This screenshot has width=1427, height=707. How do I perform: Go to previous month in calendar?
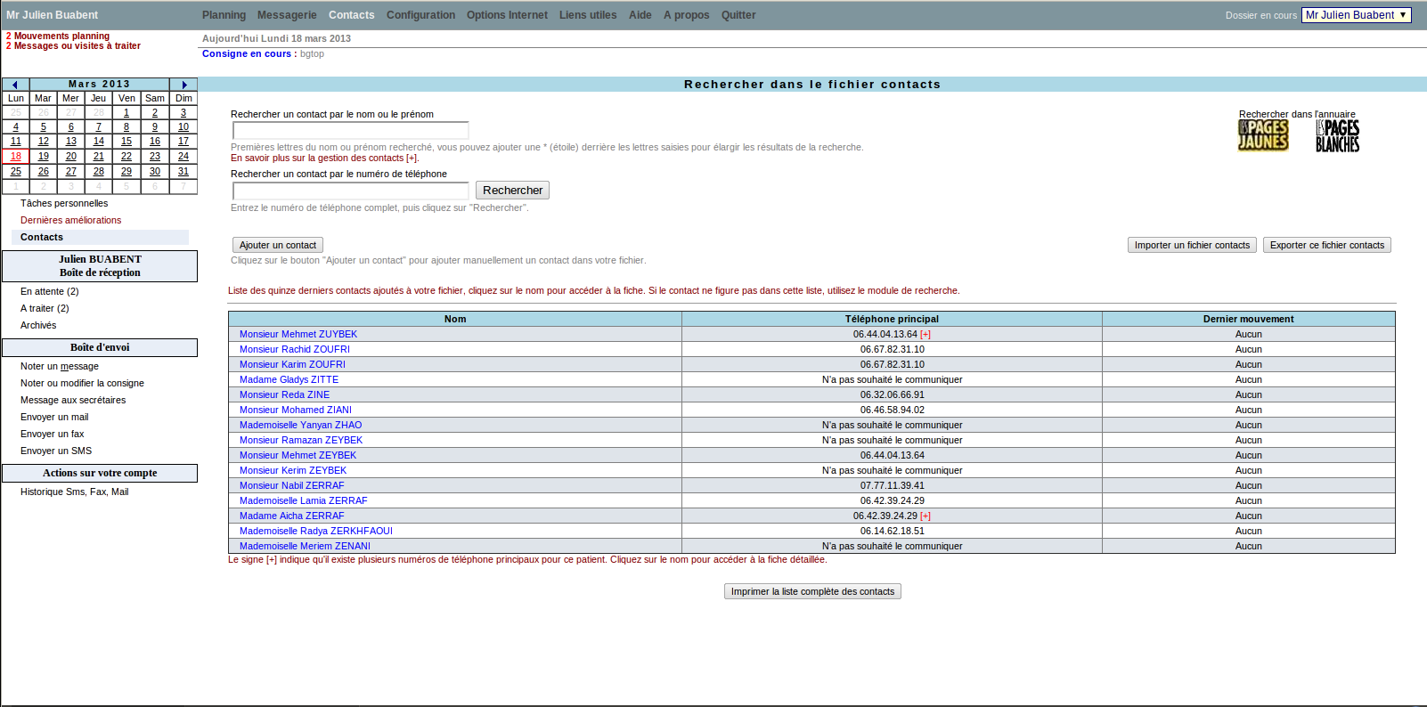tap(15, 85)
